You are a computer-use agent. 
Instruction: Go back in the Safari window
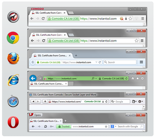[33, 101]
